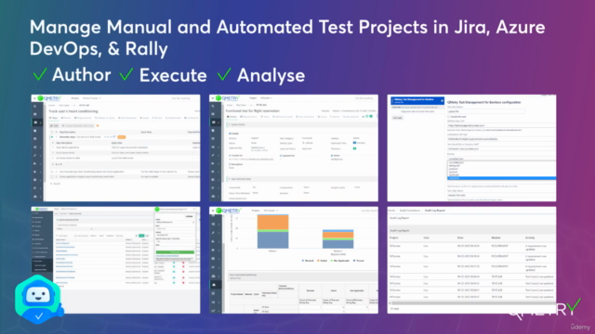Tick the Disable this task checkbox
Viewport: 595px width, 334px height.
tap(449, 117)
